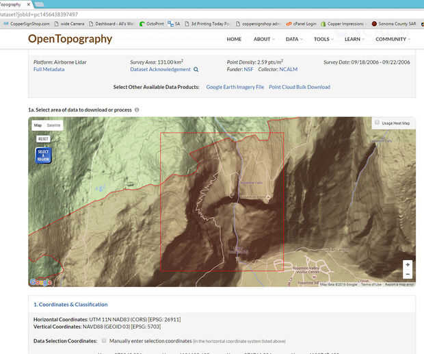Screen dimensions: 424x354
Task: Open the Dataset Acknowledgement link
Action: click(x=160, y=69)
